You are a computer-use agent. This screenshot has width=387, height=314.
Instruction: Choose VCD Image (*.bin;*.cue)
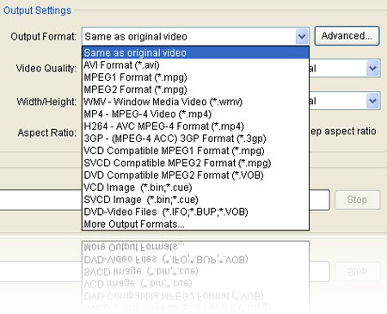point(195,188)
